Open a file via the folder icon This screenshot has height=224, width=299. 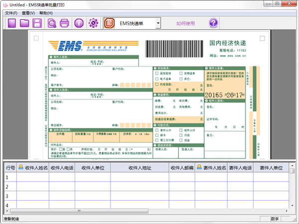(24, 23)
